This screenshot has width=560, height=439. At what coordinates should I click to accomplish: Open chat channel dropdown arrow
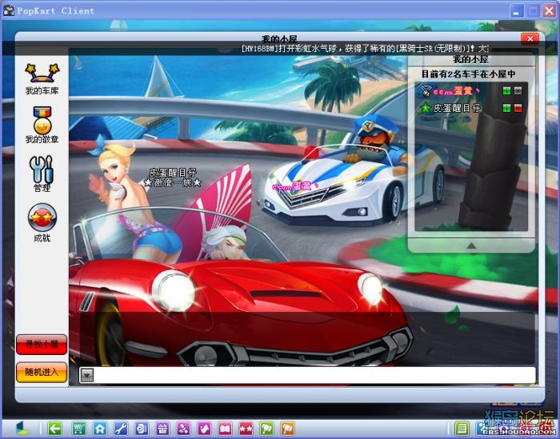pyautogui.click(x=86, y=375)
